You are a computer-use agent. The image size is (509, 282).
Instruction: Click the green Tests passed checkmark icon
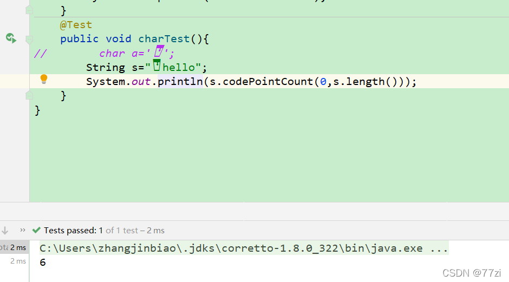point(36,230)
